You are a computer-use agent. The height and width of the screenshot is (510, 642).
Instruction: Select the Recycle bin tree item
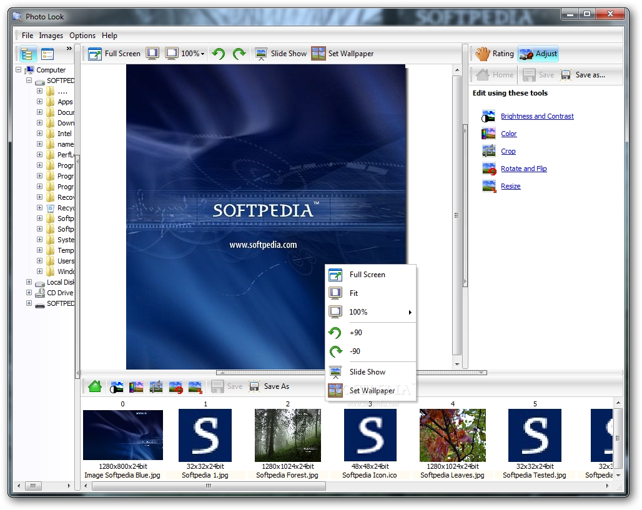60,208
